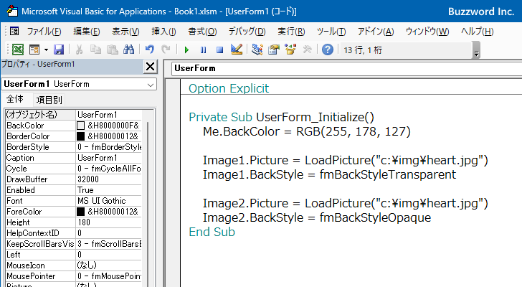Open the ファイル(F) menu
Image resolution: width=522 pixels, height=287 pixels.
tap(44, 32)
